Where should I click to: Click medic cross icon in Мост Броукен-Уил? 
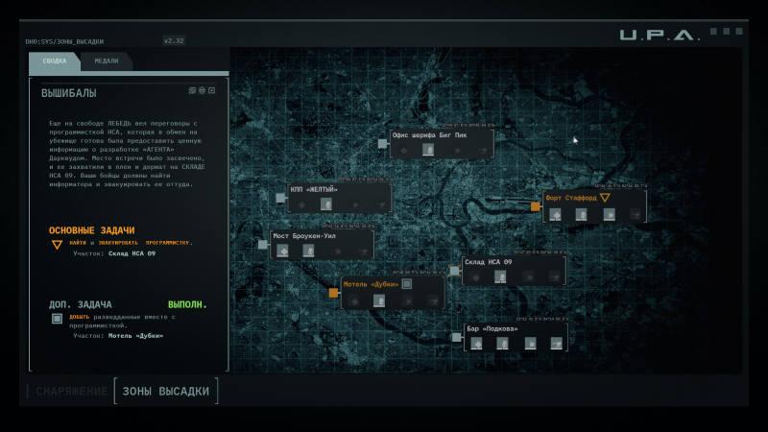tap(282, 251)
